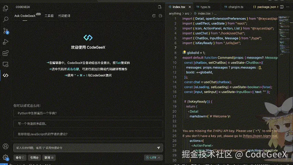The height and width of the screenshot is (165, 293).
Task: Open the Accounts menu icon
Action: point(6,146)
